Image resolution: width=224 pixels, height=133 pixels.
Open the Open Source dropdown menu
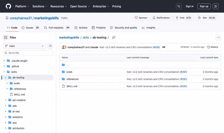pyautogui.click(x=80, y=7)
